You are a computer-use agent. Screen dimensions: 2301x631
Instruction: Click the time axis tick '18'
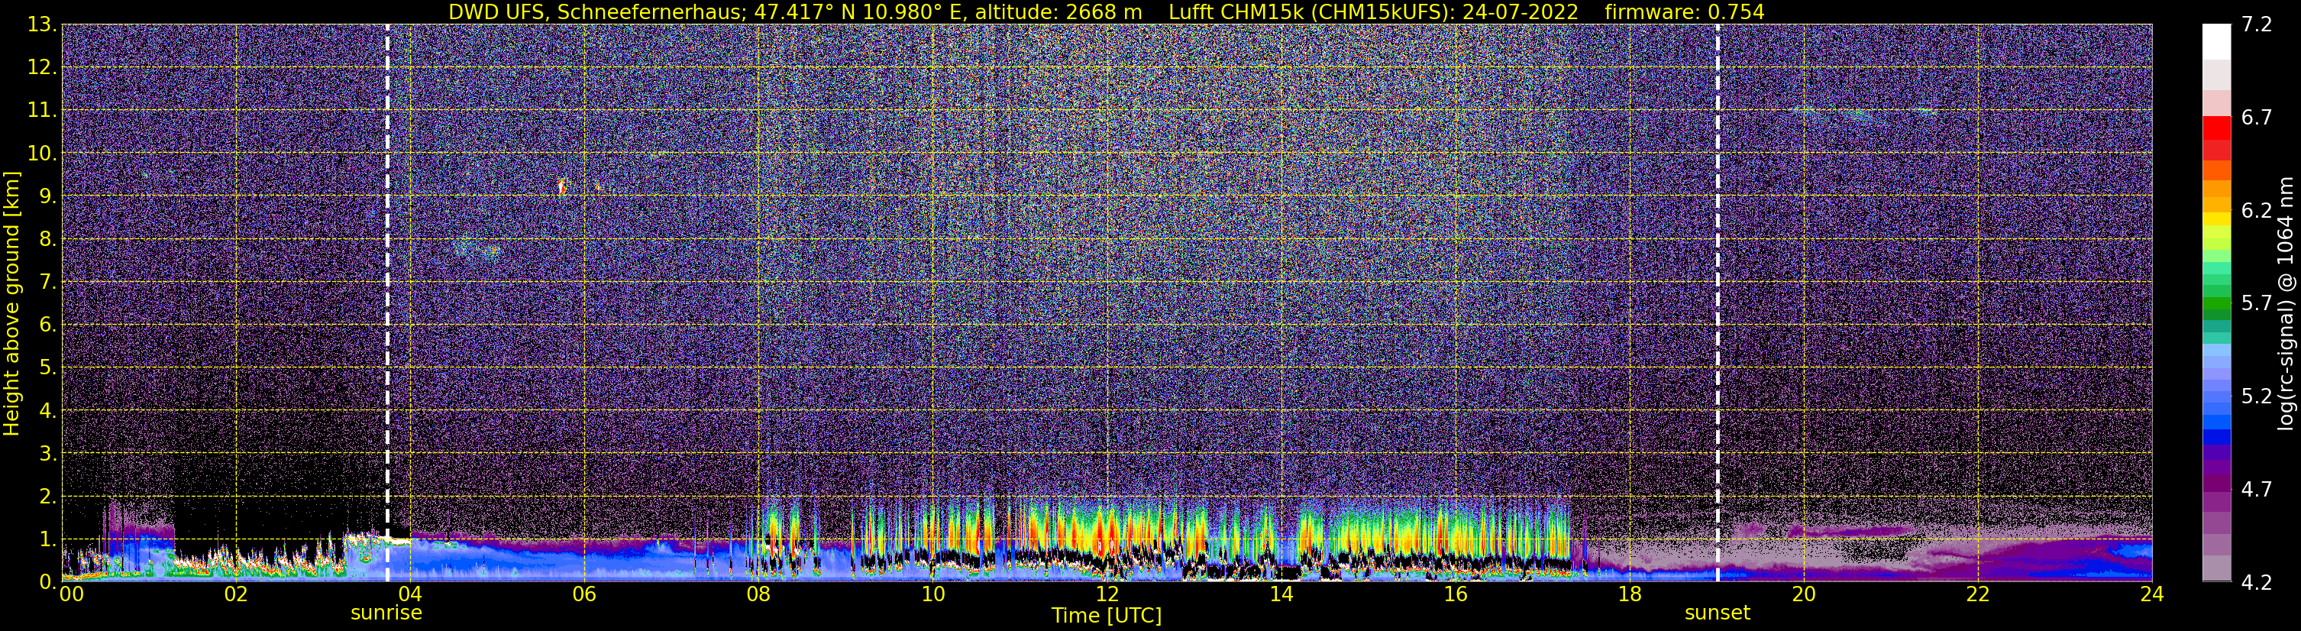1629,594
